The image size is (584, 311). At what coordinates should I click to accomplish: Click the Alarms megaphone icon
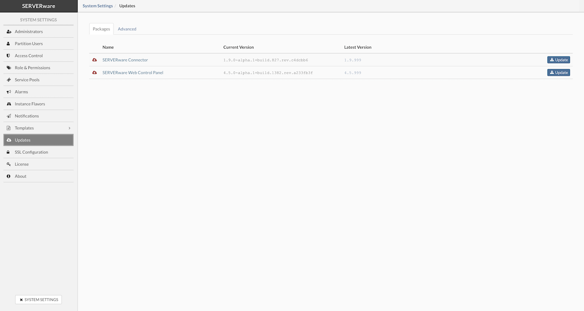pos(9,92)
